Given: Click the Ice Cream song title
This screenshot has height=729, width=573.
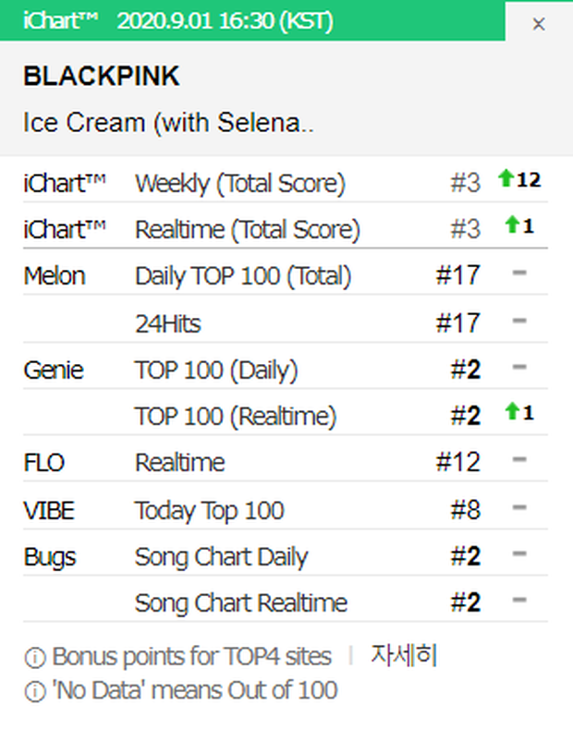Looking at the screenshot, I should (168, 123).
